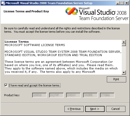This screenshot has height=116, width=130.
Task: Proceed with the Next button
Action: pos(95,109)
